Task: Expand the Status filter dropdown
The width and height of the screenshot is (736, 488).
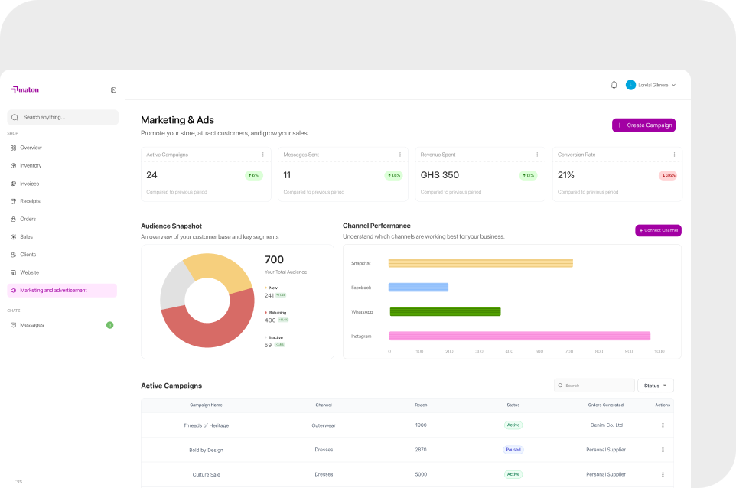Action: (x=655, y=386)
